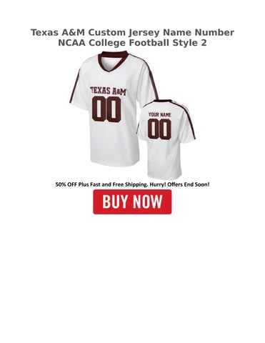The image size is (265, 343).
Task: Click the maroon V-neck collar of the jersey
Action: [112, 61]
